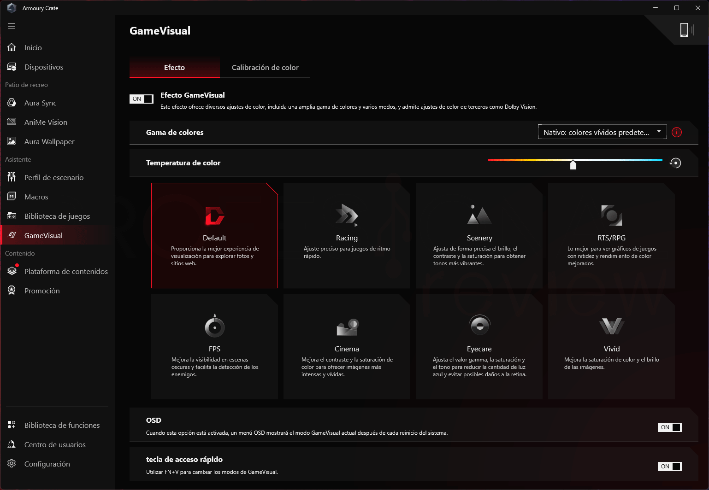Viewport: 709px width, 490px height.
Task: Open Biblioteca de juegos
Action: [x=57, y=216]
